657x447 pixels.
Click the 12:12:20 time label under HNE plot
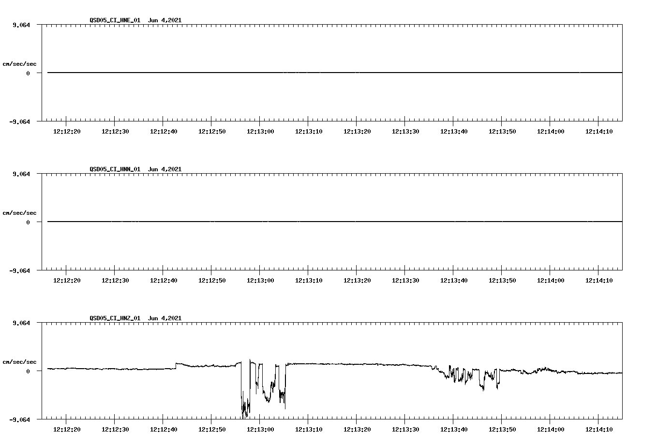(x=67, y=132)
